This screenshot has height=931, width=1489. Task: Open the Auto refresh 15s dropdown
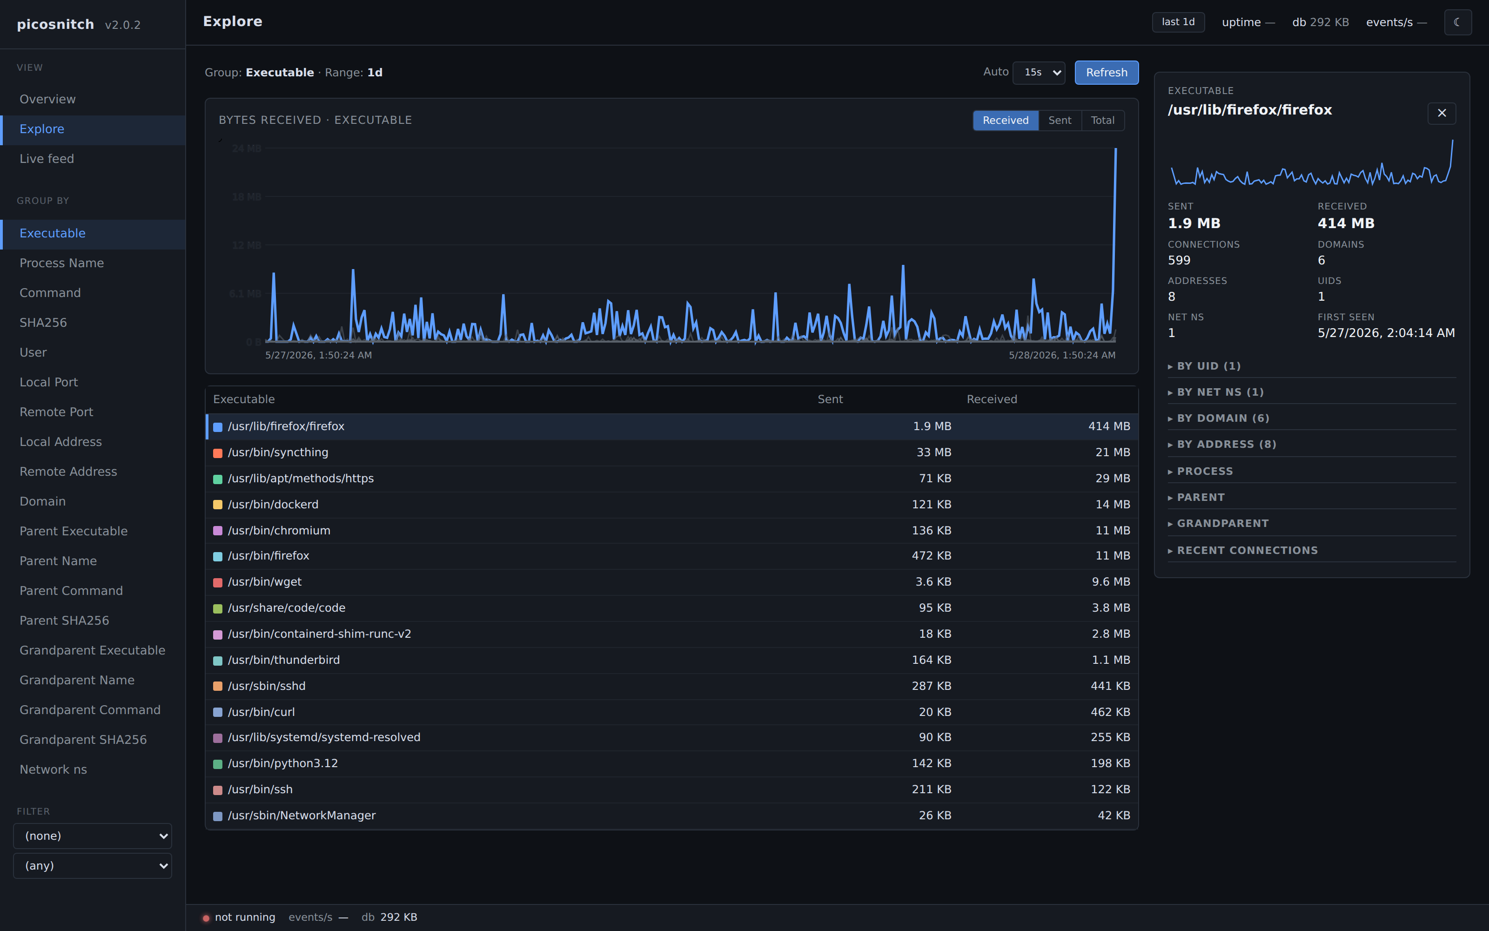1039,73
